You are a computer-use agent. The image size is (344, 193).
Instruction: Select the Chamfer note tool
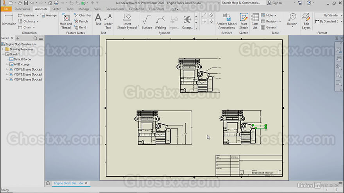pos(82,15)
